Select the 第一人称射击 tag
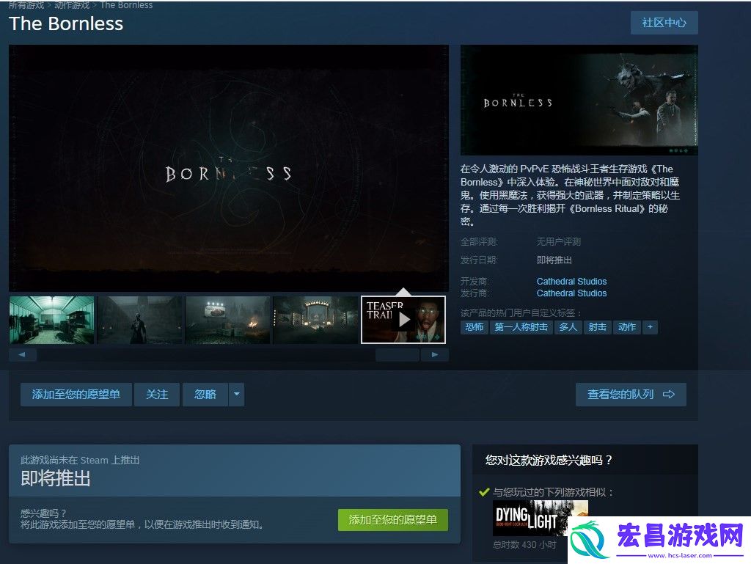Image resolution: width=751 pixels, height=564 pixels. [521, 327]
